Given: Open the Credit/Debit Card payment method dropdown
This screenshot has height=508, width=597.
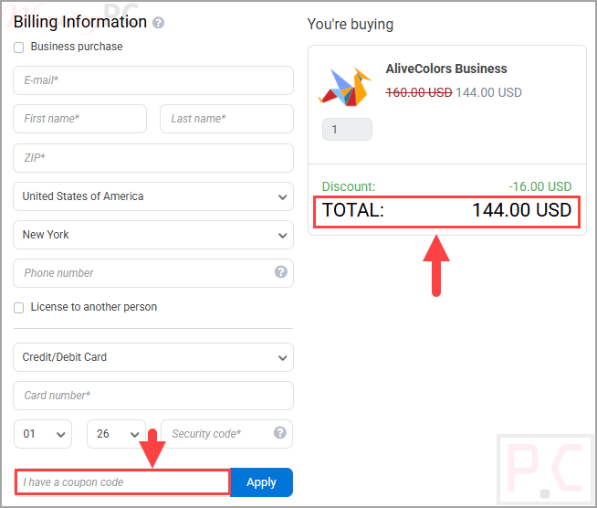Looking at the screenshot, I should (x=153, y=357).
